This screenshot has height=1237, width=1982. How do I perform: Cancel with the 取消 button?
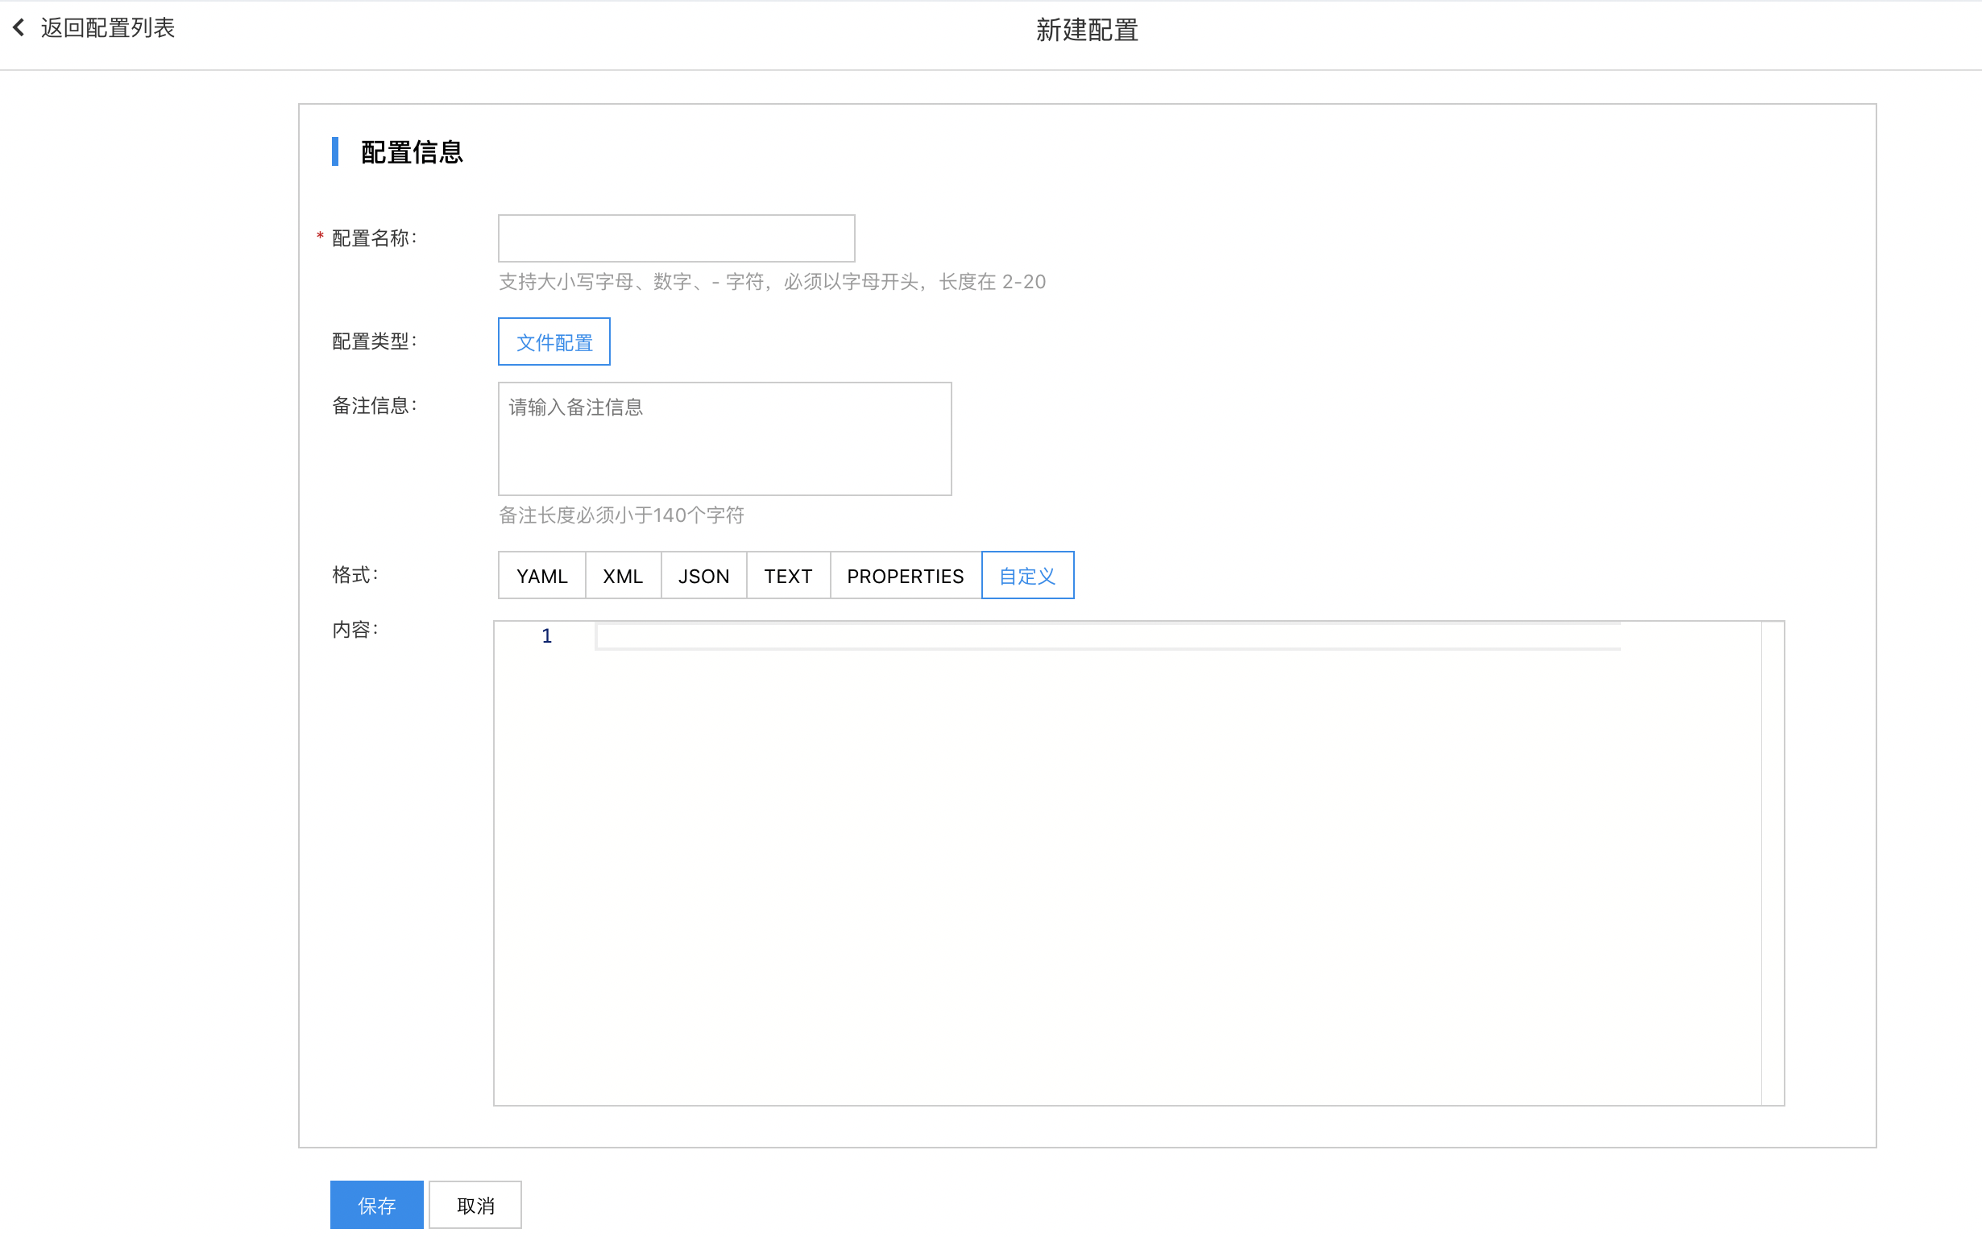(x=475, y=1204)
